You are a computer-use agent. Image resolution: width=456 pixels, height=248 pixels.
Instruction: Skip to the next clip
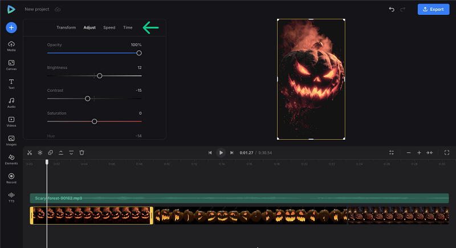click(232, 153)
